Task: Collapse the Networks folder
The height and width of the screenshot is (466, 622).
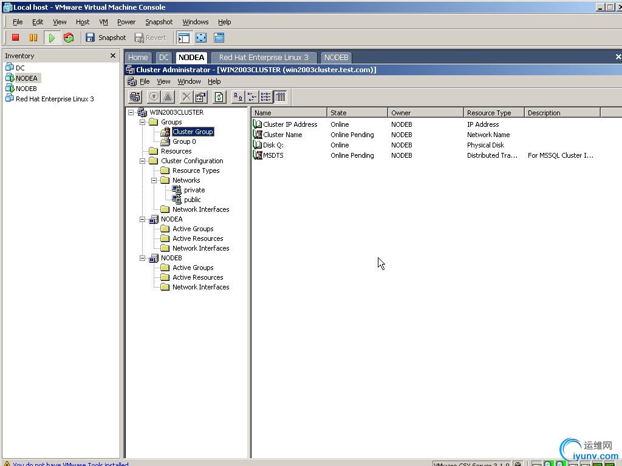Action: coord(154,180)
